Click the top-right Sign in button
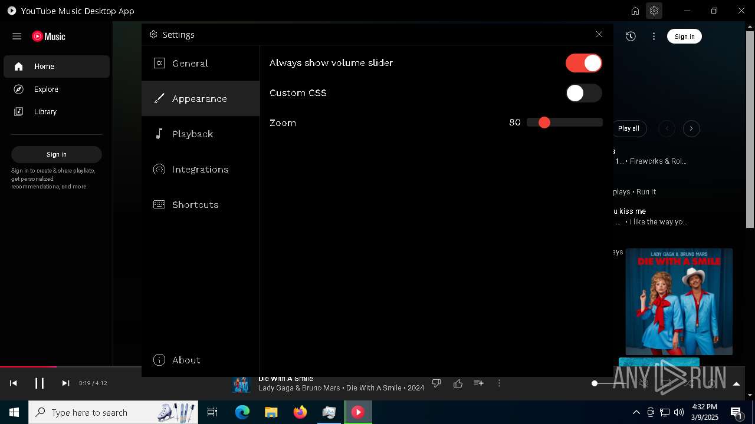755x424 pixels. pyautogui.click(x=684, y=37)
